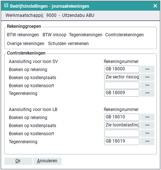The height and width of the screenshot is (170, 161).
Task: Click the settings icon in title bar
Action: (x=6, y=5)
